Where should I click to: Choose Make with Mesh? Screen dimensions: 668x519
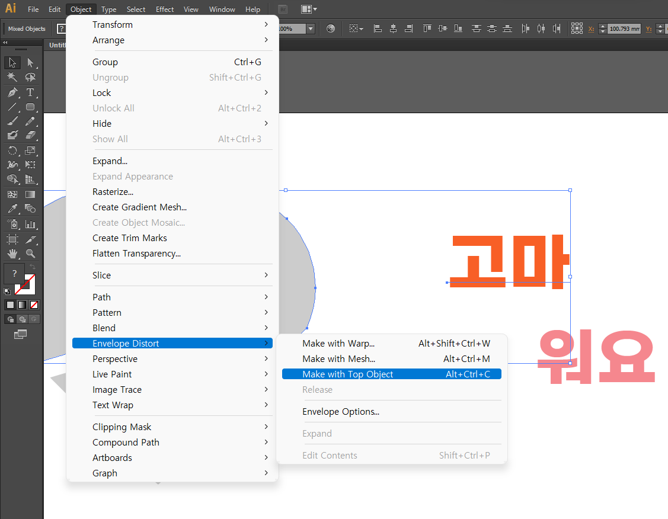(x=392, y=359)
